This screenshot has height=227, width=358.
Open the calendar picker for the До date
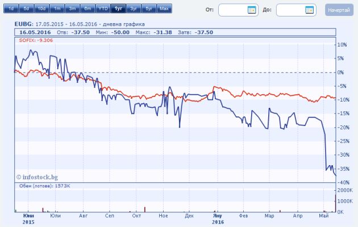point(310,10)
